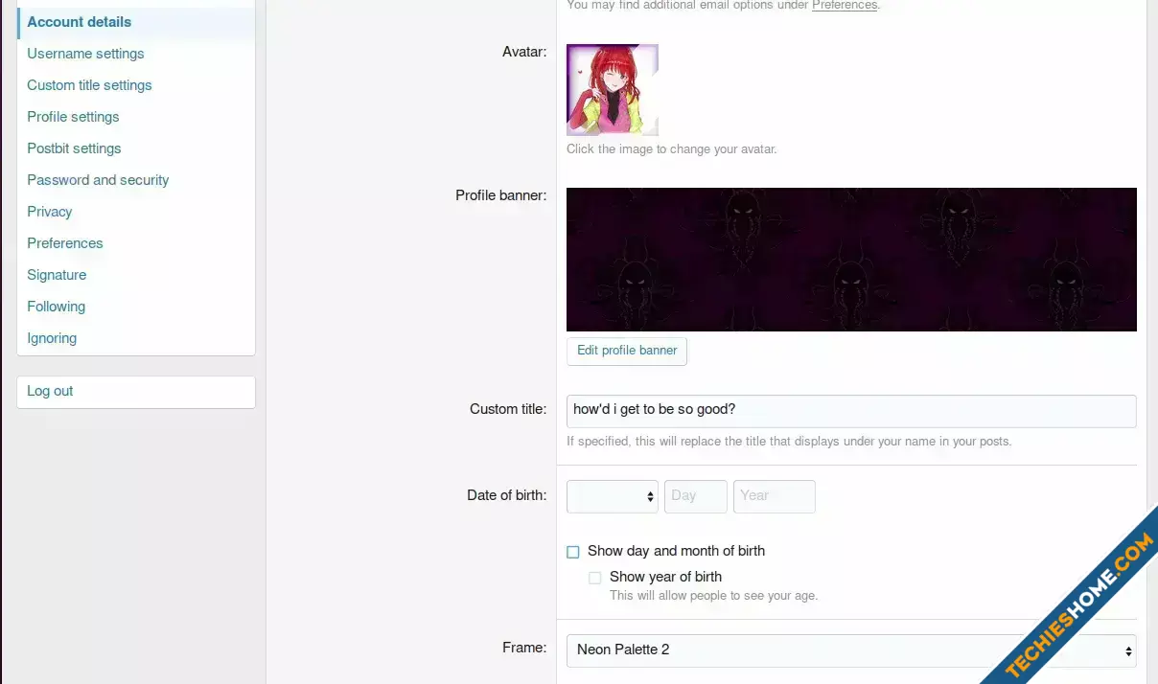Click the profile banner image

coord(851,260)
